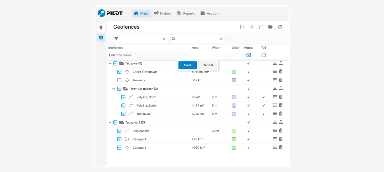Click the map pin sidebar icon
The width and height of the screenshot is (384, 172).
pyautogui.click(x=101, y=28)
